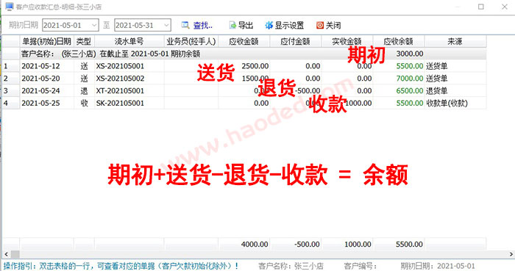
Task: Click the 应付金额 column header
Action: [x=295, y=41]
